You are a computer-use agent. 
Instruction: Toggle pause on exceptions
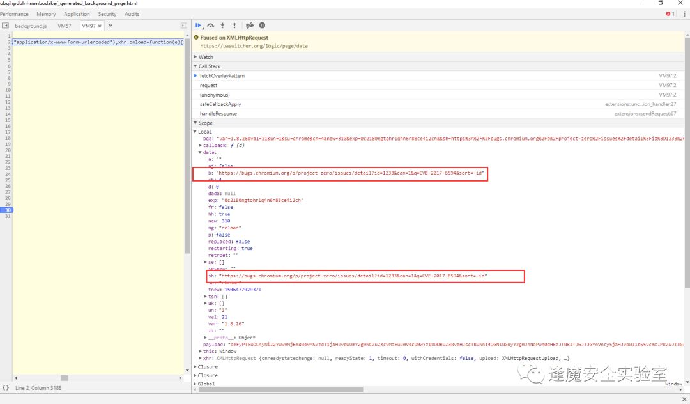263,26
